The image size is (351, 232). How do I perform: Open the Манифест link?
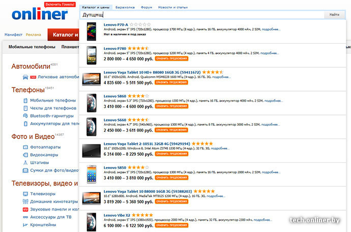click(13, 35)
